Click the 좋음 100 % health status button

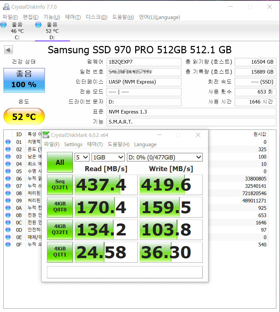(24, 80)
